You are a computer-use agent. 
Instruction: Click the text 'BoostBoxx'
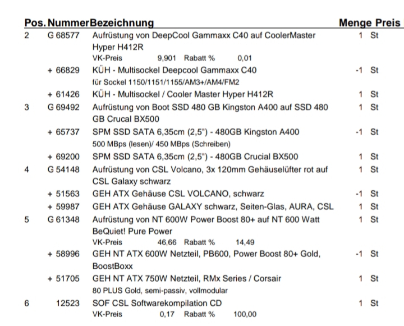click(113, 266)
